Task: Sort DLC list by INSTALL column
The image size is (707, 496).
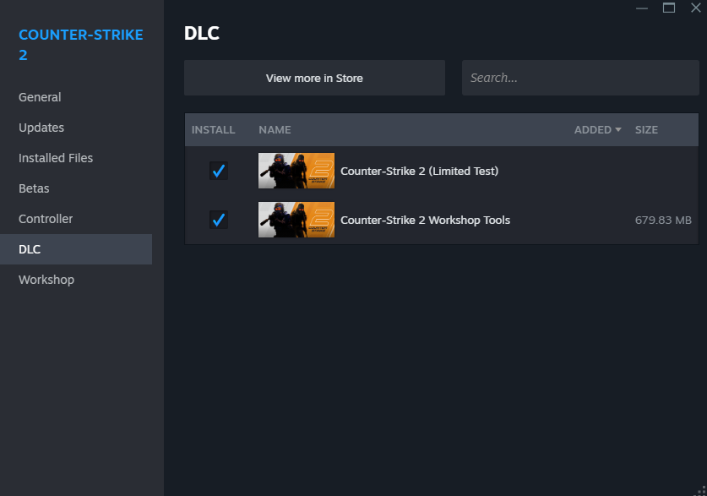Action: click(x=213, y=130)
